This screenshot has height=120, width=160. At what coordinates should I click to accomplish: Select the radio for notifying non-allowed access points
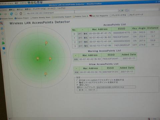[77, 80]
